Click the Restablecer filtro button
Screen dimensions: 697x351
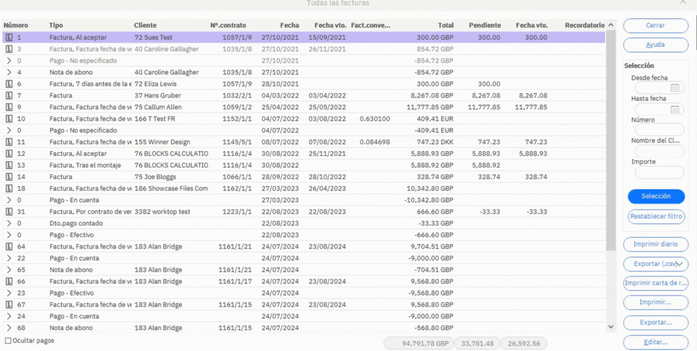656,217
